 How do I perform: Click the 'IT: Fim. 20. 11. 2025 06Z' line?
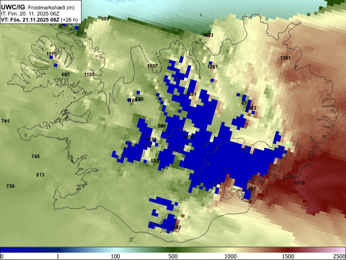(x=30, y=14)
